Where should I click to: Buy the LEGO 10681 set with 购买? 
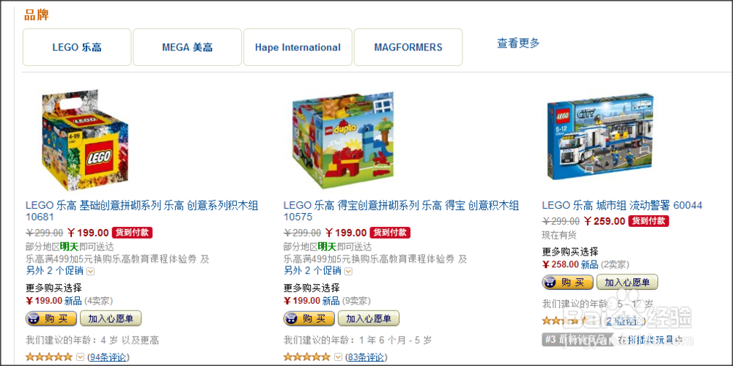pyautogui.click(x=51, y=319)
